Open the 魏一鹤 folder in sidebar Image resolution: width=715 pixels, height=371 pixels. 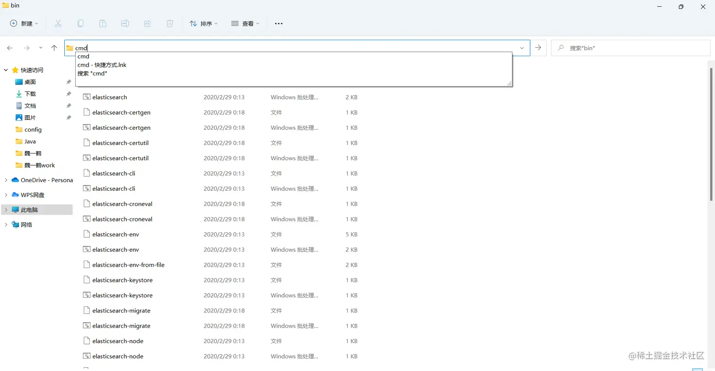(x=33, y=153)
